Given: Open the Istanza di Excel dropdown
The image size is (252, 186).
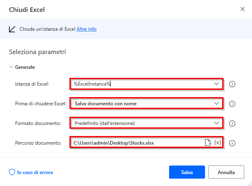Looking at the screenshot, I should pyautogui.click(x=216, y=84).
